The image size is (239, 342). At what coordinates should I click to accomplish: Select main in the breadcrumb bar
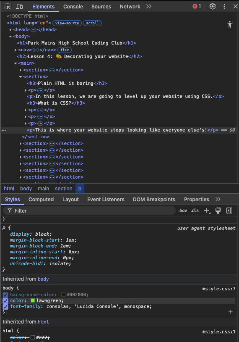(x=44, y=189)
